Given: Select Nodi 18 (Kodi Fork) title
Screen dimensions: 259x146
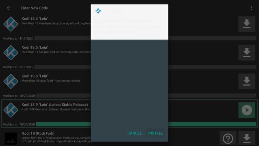Looking at the screenshot, I should coord(38,133).
